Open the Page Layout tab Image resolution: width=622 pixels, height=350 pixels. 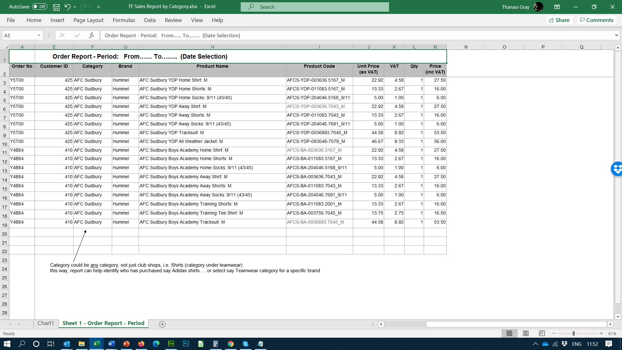(88, 20)
